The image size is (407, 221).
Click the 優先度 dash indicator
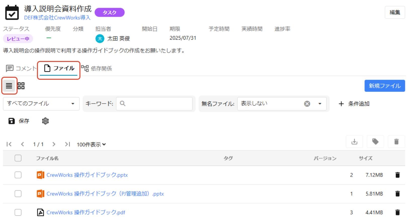(x=49, y=38)
